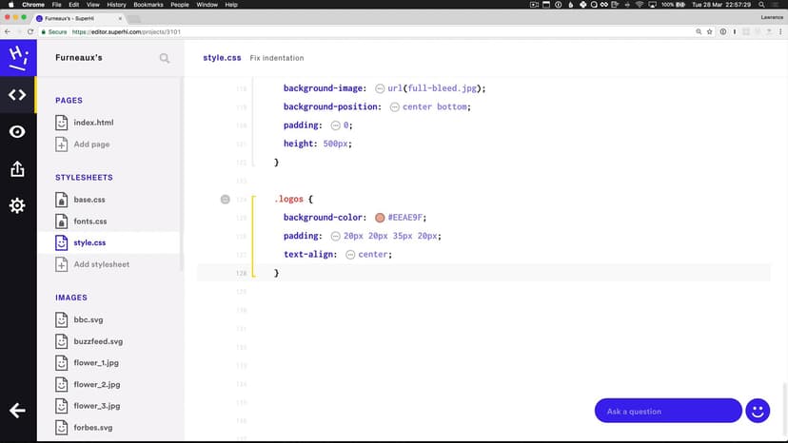Click the share/export upload icon
788x443 pixels.
(17, 169)
